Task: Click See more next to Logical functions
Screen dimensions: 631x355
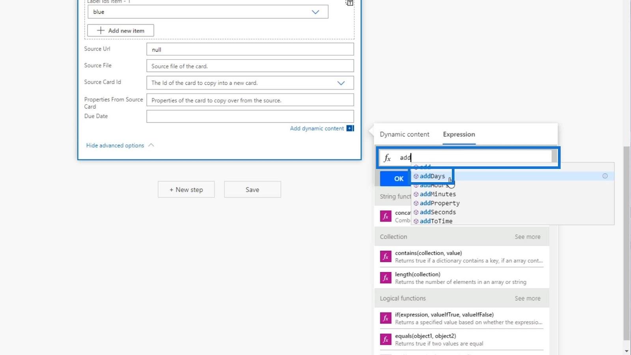Action: (x=527, y=299)
